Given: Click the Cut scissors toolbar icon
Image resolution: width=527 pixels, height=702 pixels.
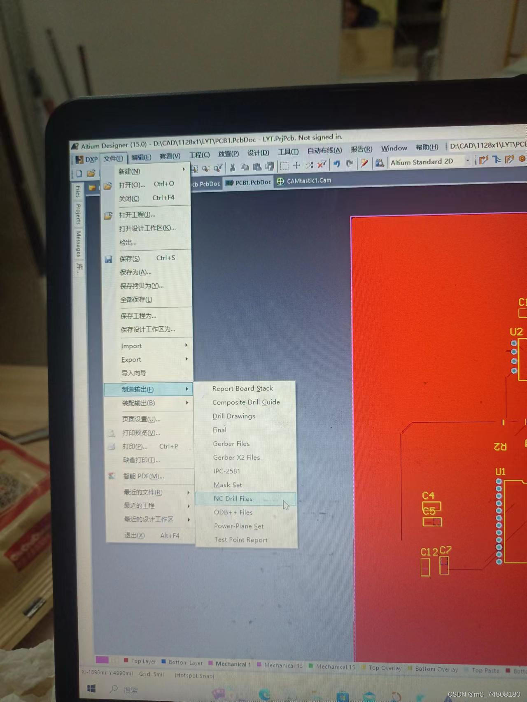Looking at the screenshot, I should (x=233, y=167).
